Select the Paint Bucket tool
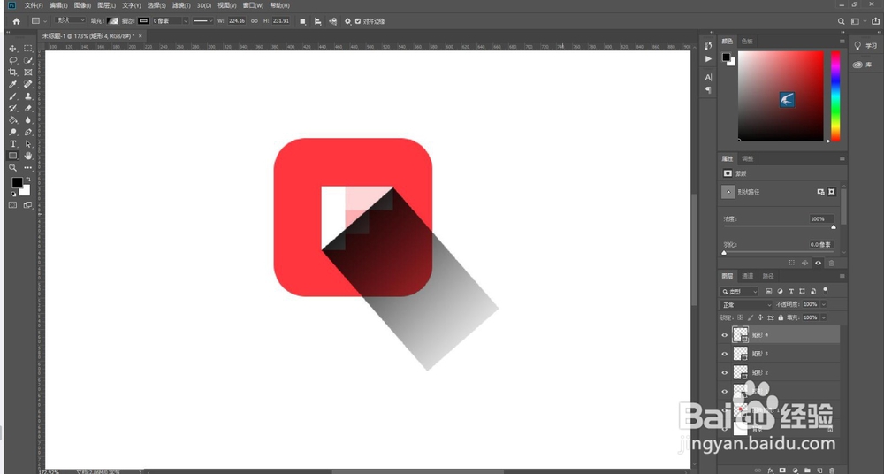Viewport: 884px width, 474px height. pos(12,120)
